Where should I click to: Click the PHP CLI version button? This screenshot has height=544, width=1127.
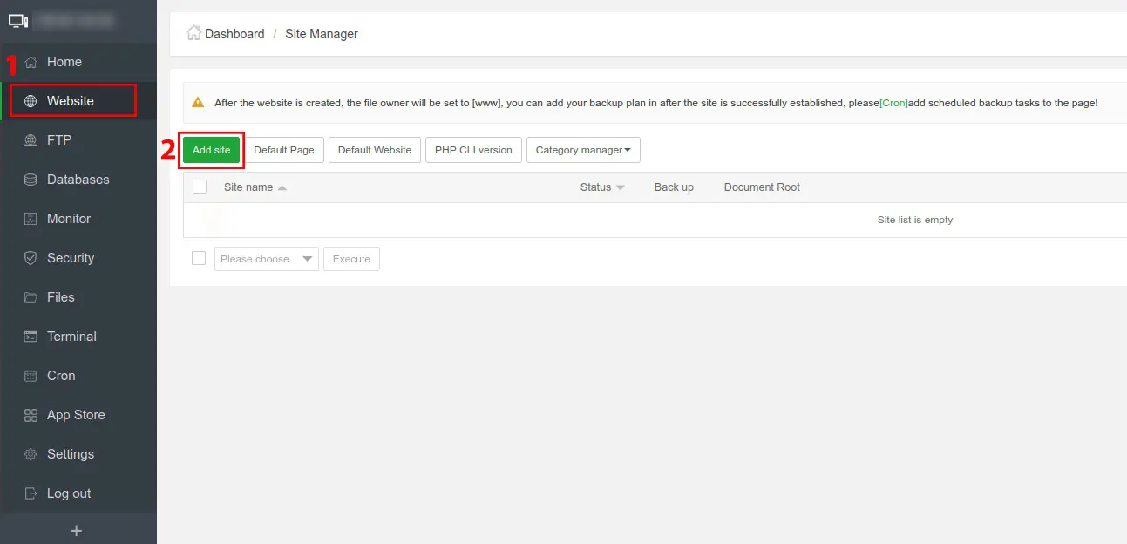pos(473,150)
